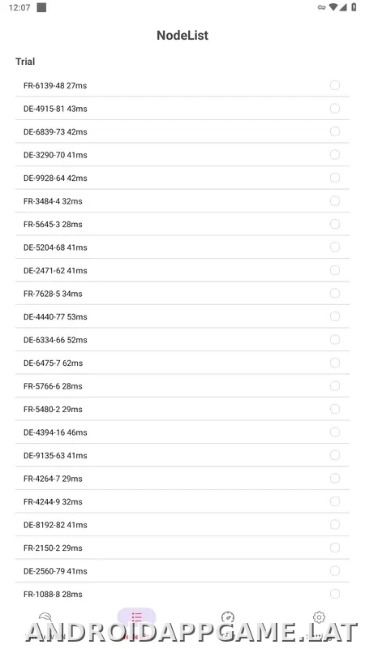
Task: Choose the FR-5645-3 28ms radio button
Action: [x=335, y=224]
